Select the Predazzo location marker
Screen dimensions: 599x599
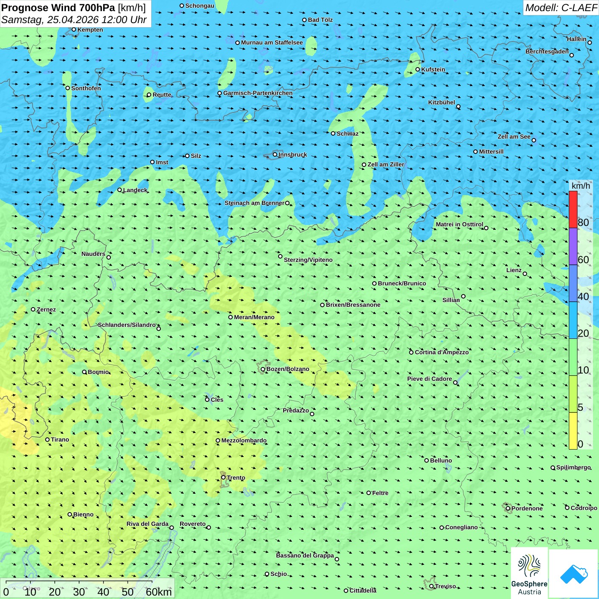pos(312,414)
